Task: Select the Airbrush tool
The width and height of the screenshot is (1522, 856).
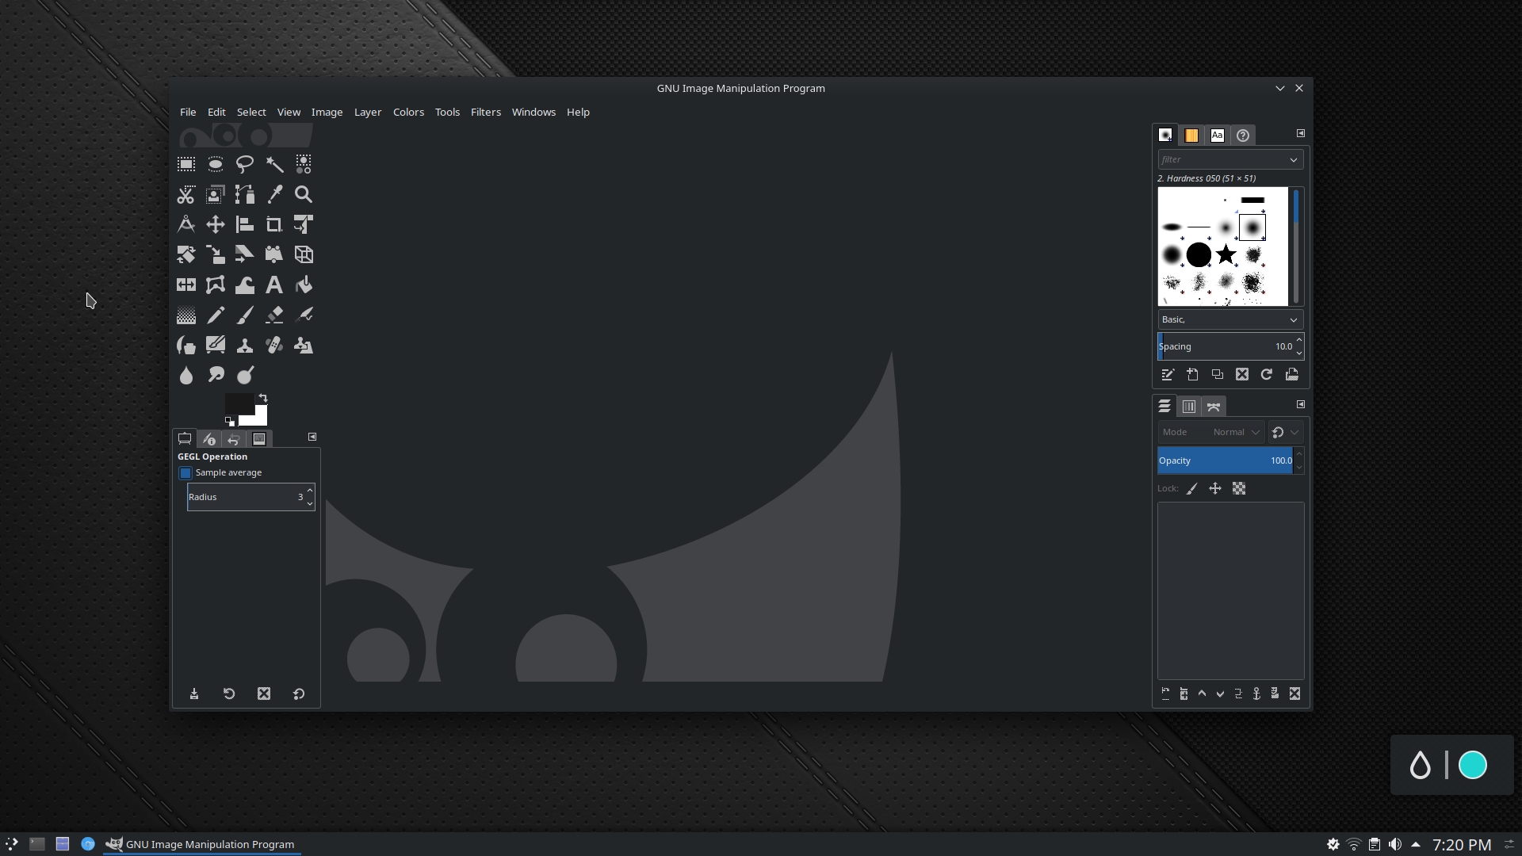Action: point(304,315)
